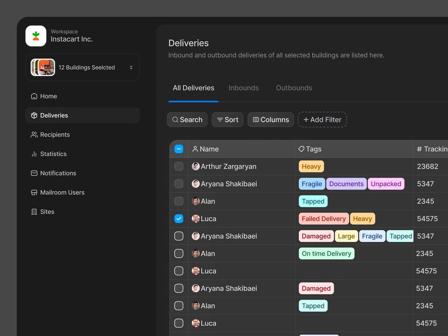Select Deliveries box icon in sidebar
The image size is (448, 336).
pyautogui.click(x=34, y=115)
